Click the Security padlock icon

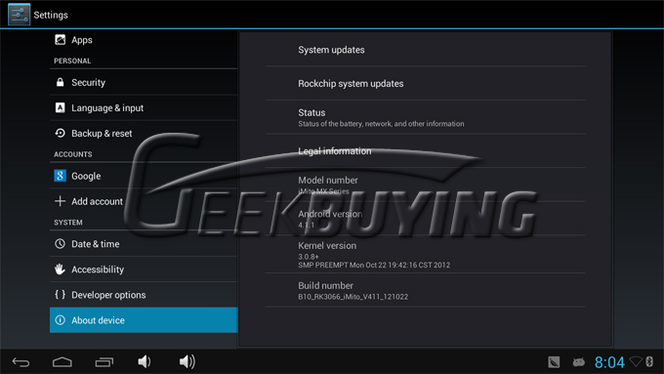pyautogui.click(x=61, y=82)
